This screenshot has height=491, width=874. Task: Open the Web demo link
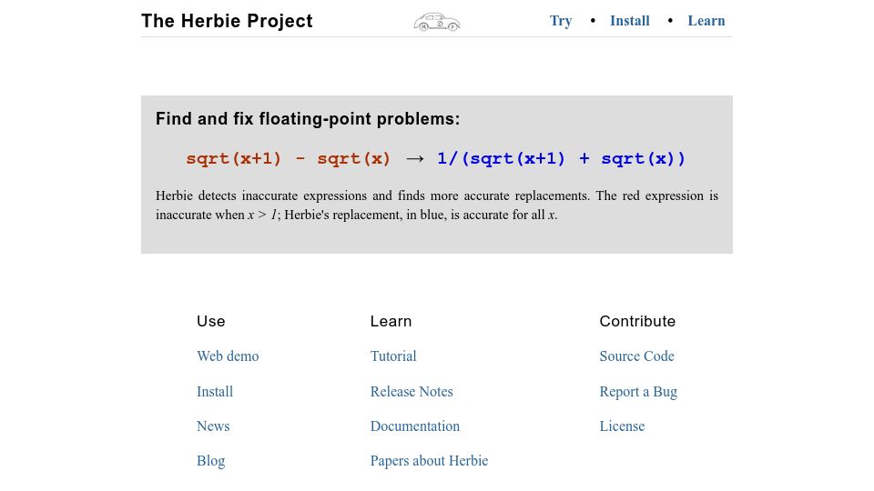point(228,356)
